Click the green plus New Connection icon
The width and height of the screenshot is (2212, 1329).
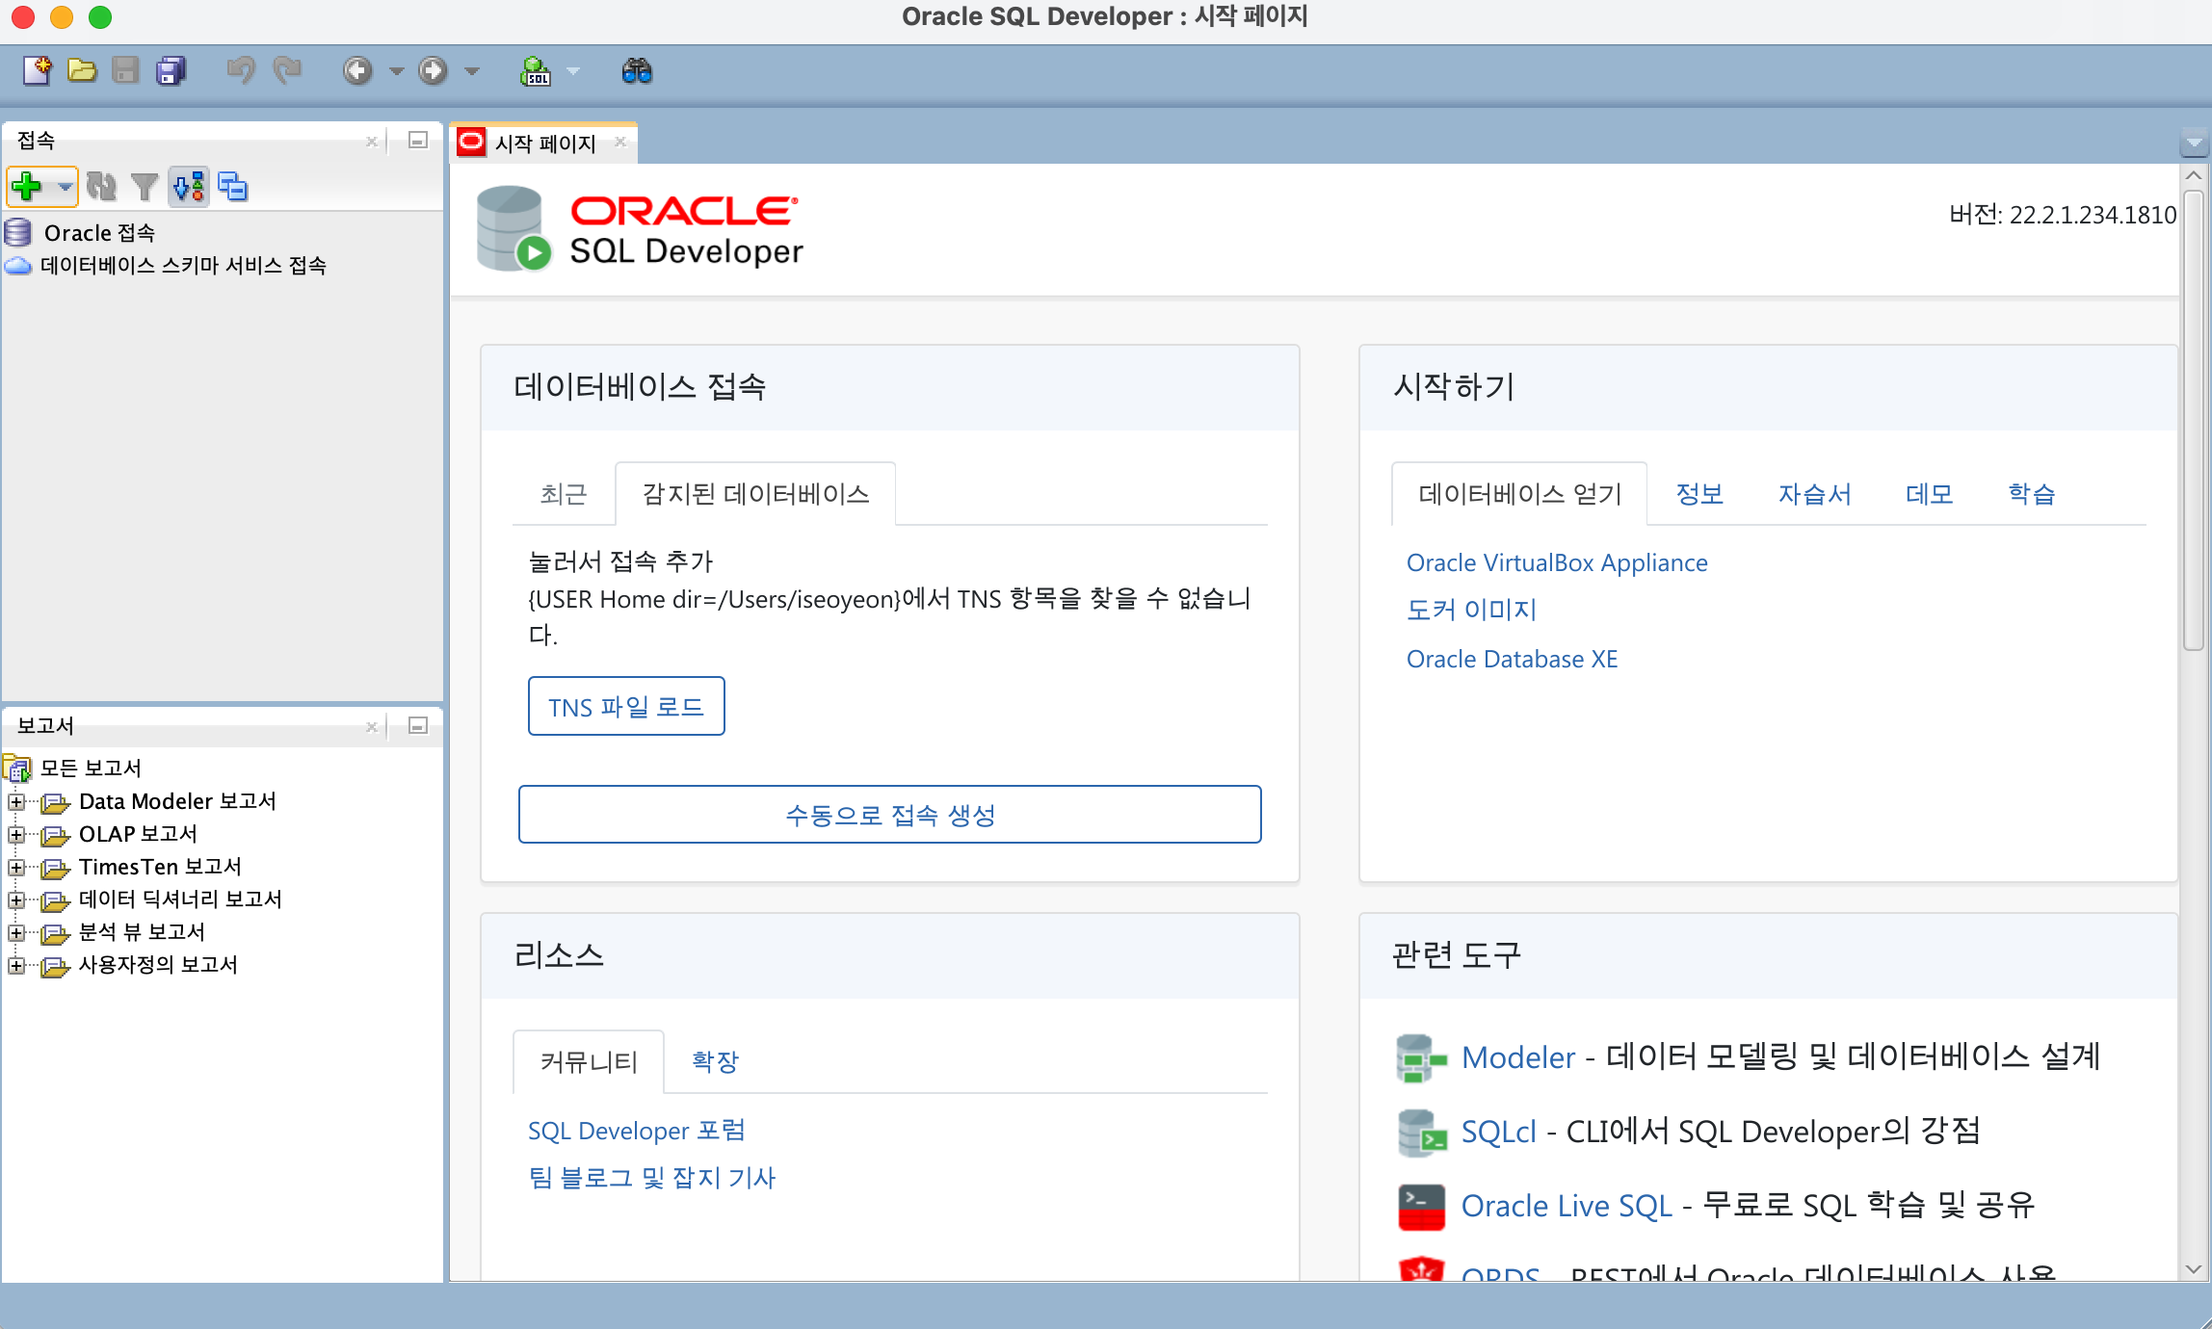27,186
